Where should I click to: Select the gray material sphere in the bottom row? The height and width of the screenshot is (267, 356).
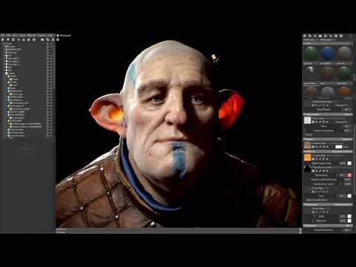coord(328,91)
